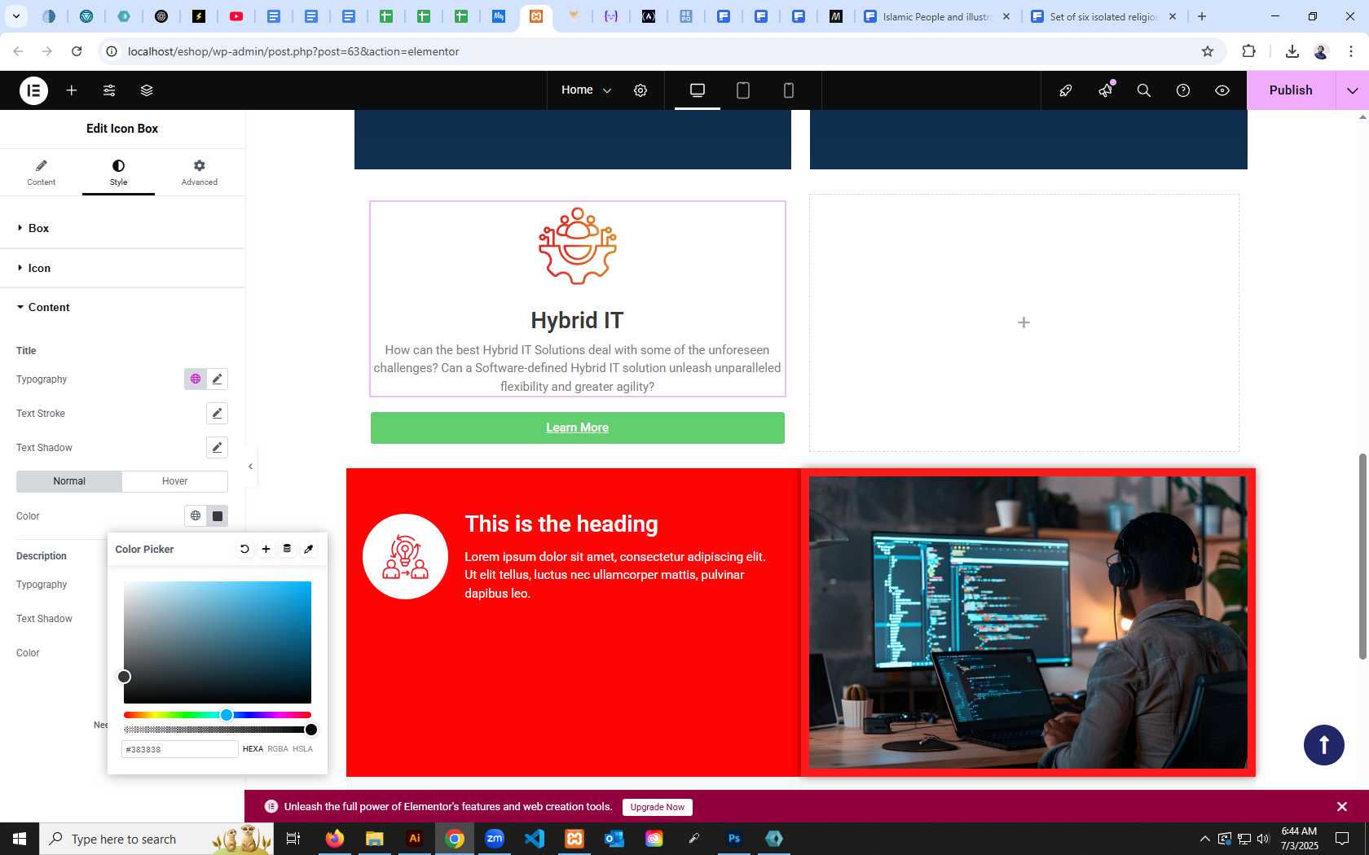
Task: Open the Finder search icon
Action: click(x=1144, y=90)
